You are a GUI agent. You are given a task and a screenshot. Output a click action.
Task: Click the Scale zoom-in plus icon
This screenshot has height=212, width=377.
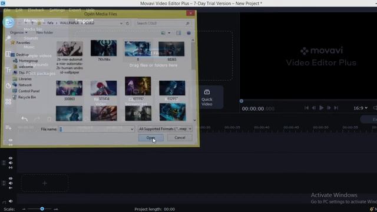(56, 210)
